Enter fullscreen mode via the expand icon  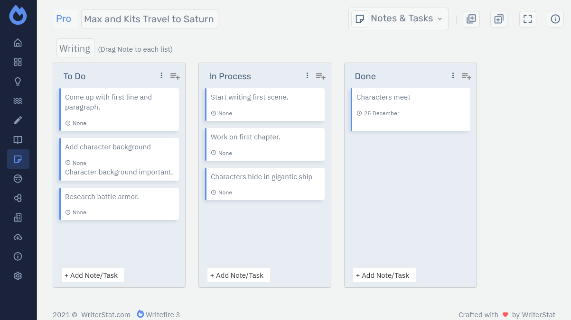click(x=527, y=19)
